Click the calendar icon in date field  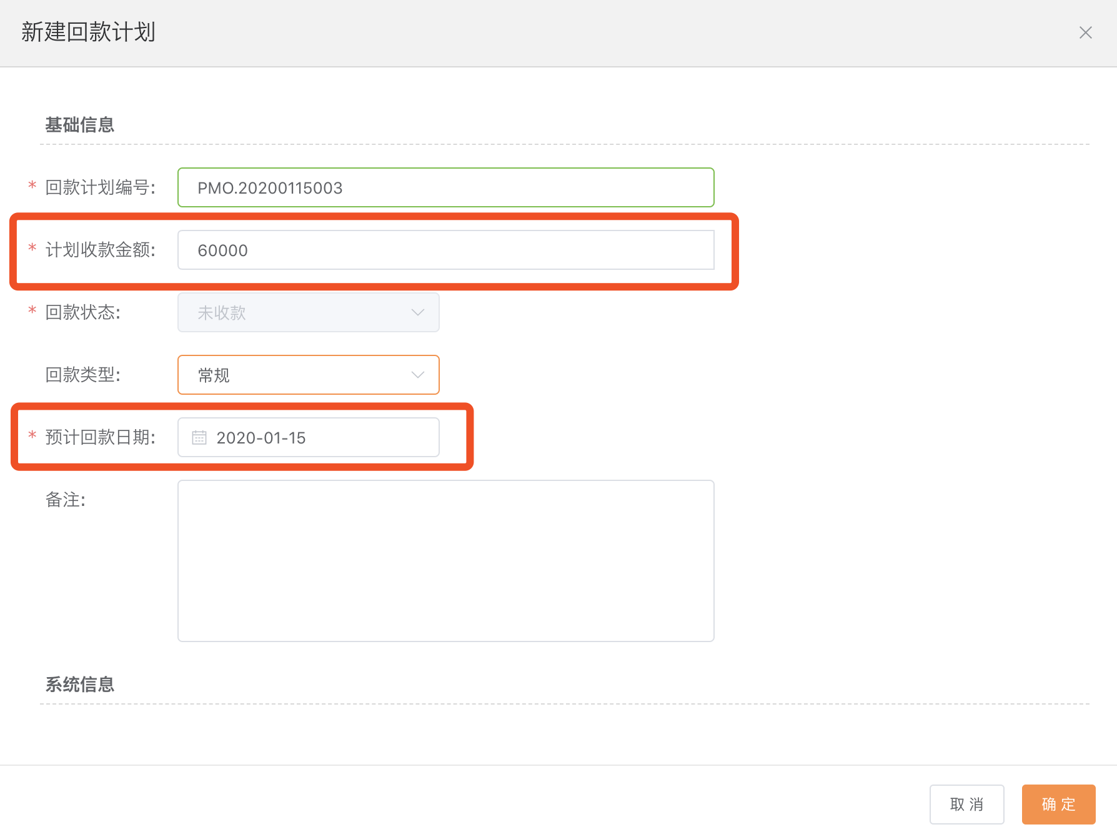click(x=199, y=437)
